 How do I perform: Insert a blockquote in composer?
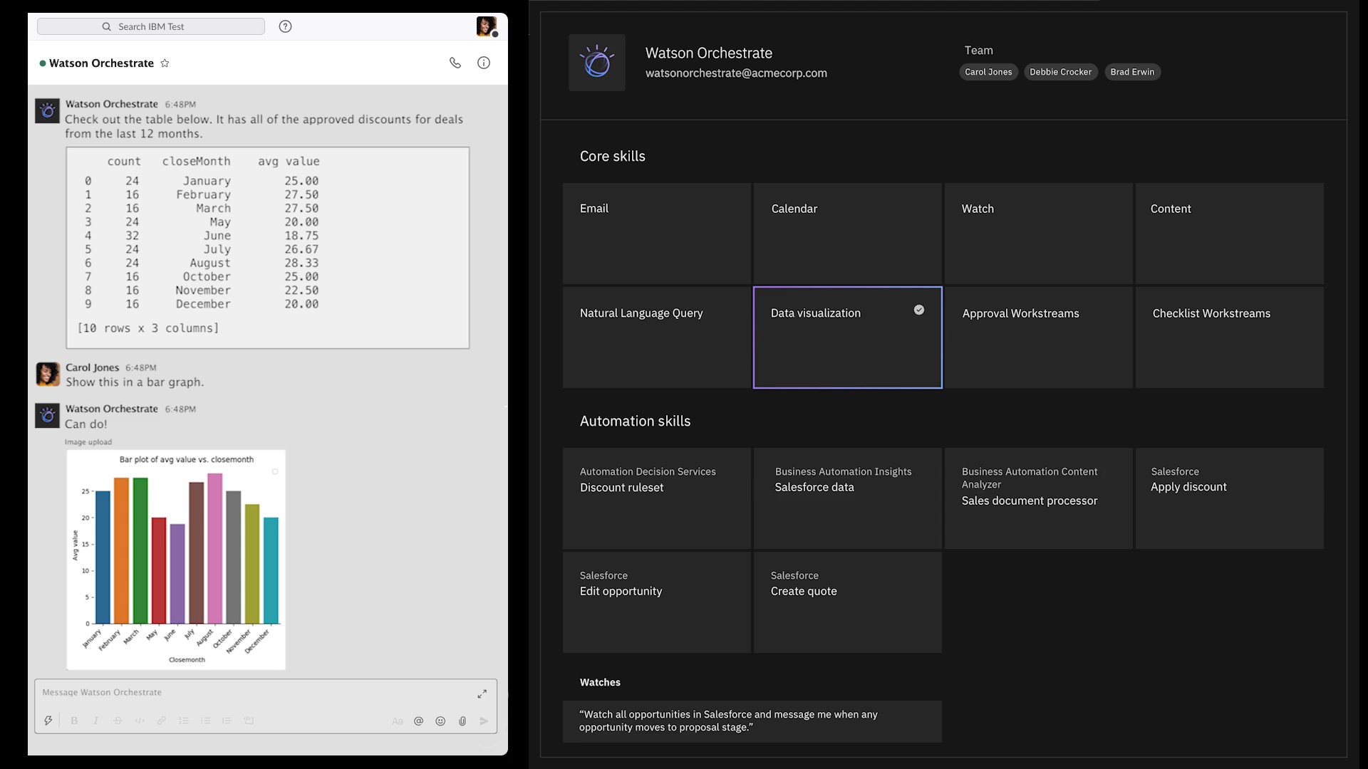227,721
